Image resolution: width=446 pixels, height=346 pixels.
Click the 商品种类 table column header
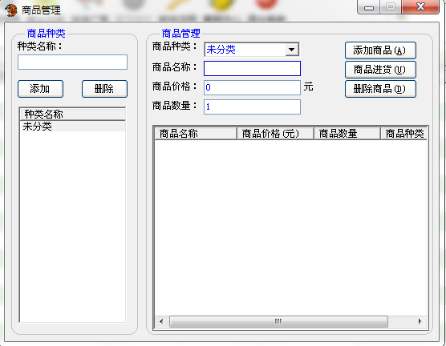click(404, 134)
